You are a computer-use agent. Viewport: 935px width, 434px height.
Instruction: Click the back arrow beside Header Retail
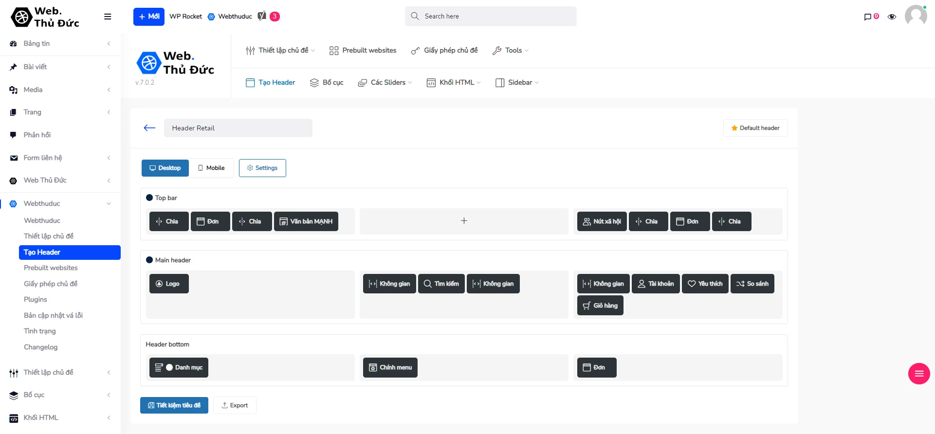tap(149, 128)
